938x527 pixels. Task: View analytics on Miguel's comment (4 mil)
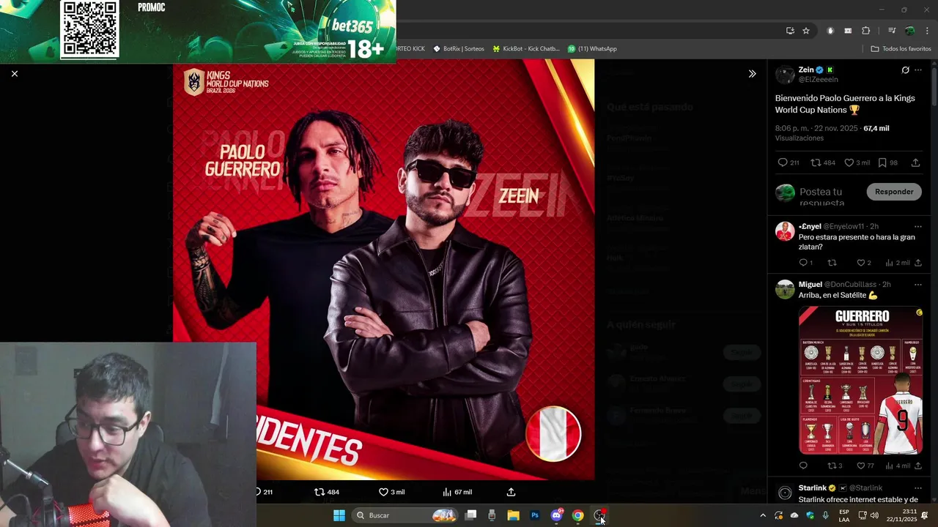coord(897,466)
